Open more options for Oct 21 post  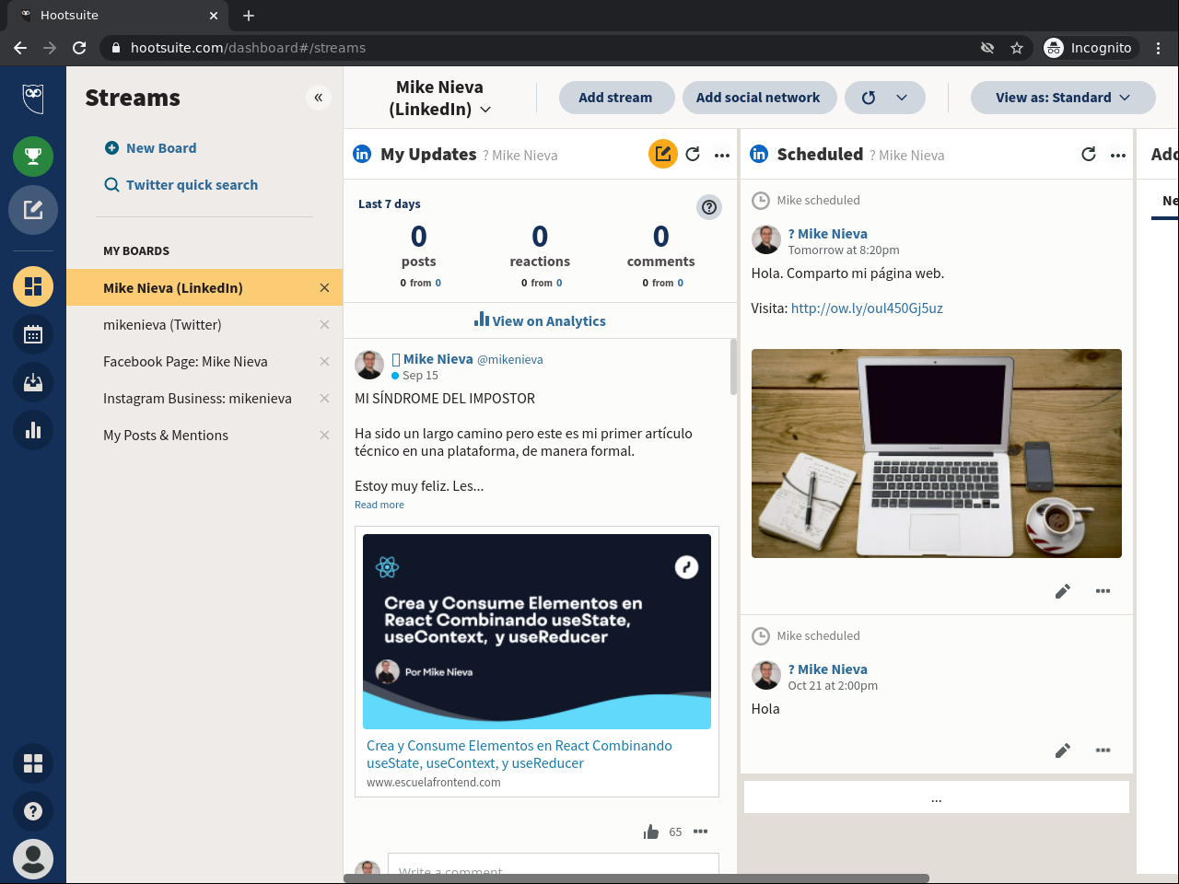(1103, 750)
